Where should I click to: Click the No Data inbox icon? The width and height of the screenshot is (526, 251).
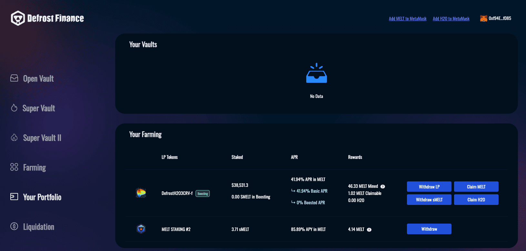pos(317,73)
